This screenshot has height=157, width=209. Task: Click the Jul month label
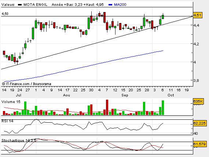[x=19, y=95]
